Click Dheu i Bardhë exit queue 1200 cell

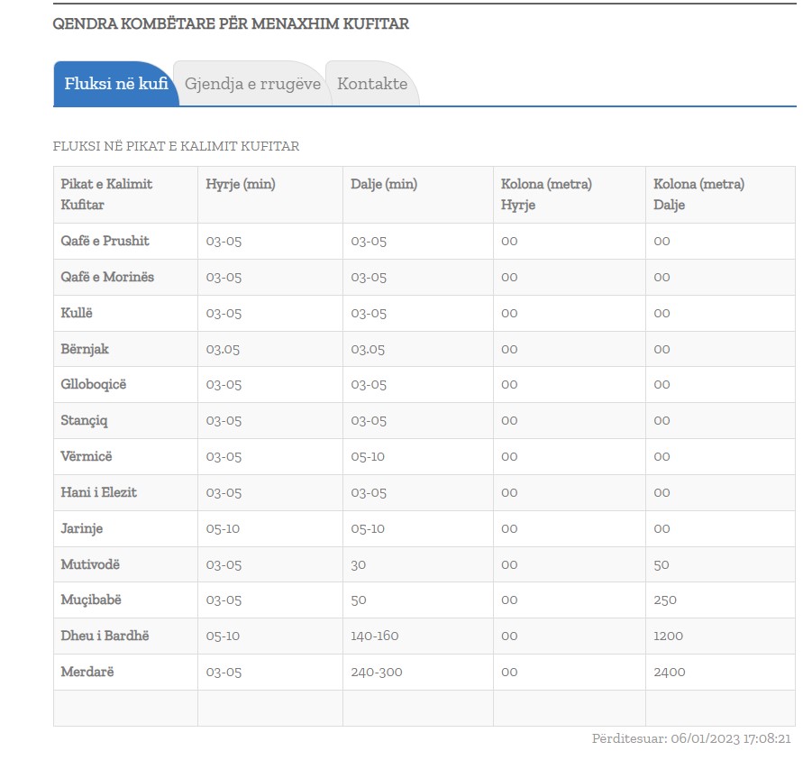tap(670, 636)
